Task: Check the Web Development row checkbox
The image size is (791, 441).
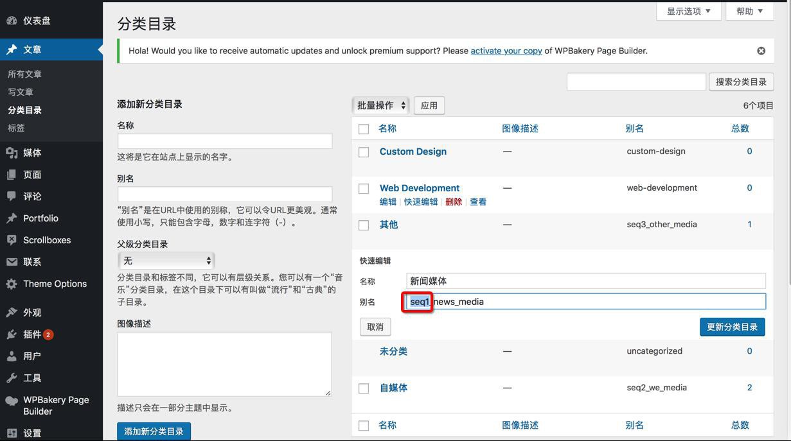Action: pyautogui.click(x=364, y=189)
